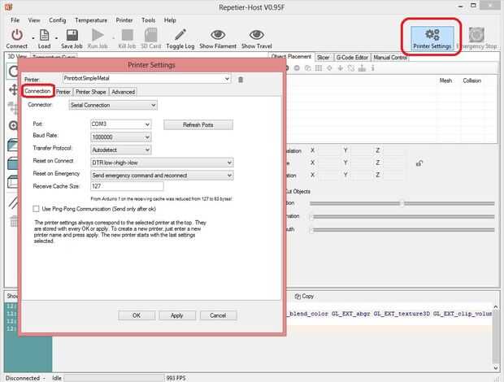The image size is (504, 382).
Task: Click the Save Job floppy icon
Action: 72,35
